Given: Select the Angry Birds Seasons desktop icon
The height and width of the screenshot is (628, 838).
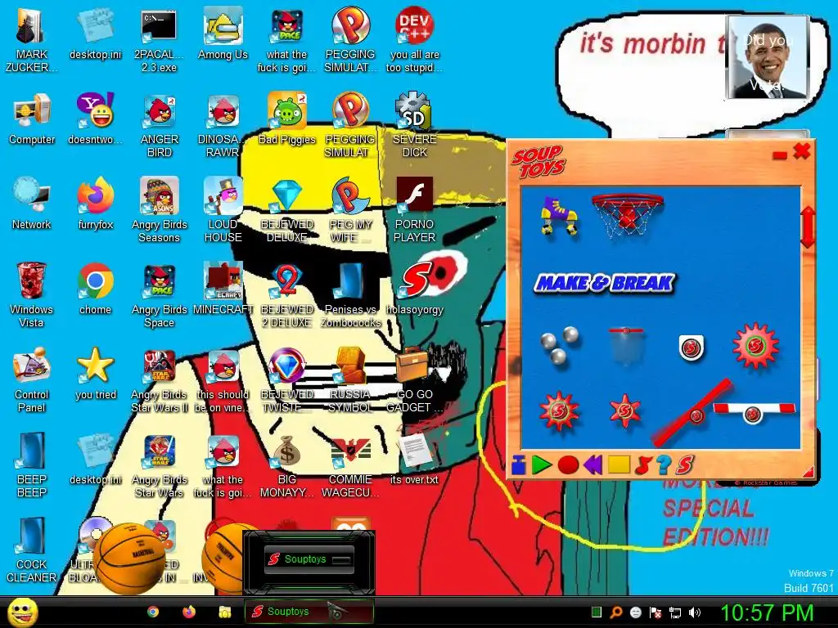Looking at the screenshot, I should (x=160, y=210).
